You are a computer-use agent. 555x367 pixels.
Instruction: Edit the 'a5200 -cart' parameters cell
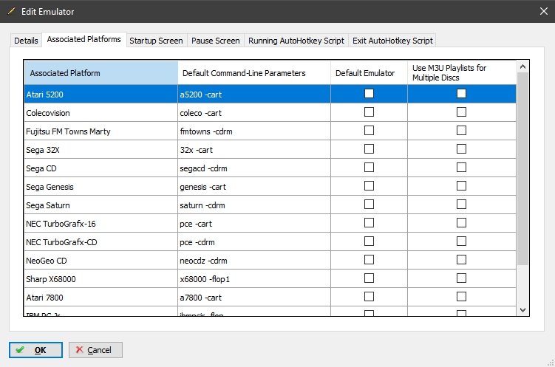coord(254,94)
